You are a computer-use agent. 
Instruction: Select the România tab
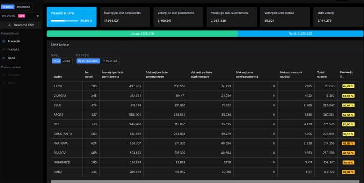pos(8,7)
